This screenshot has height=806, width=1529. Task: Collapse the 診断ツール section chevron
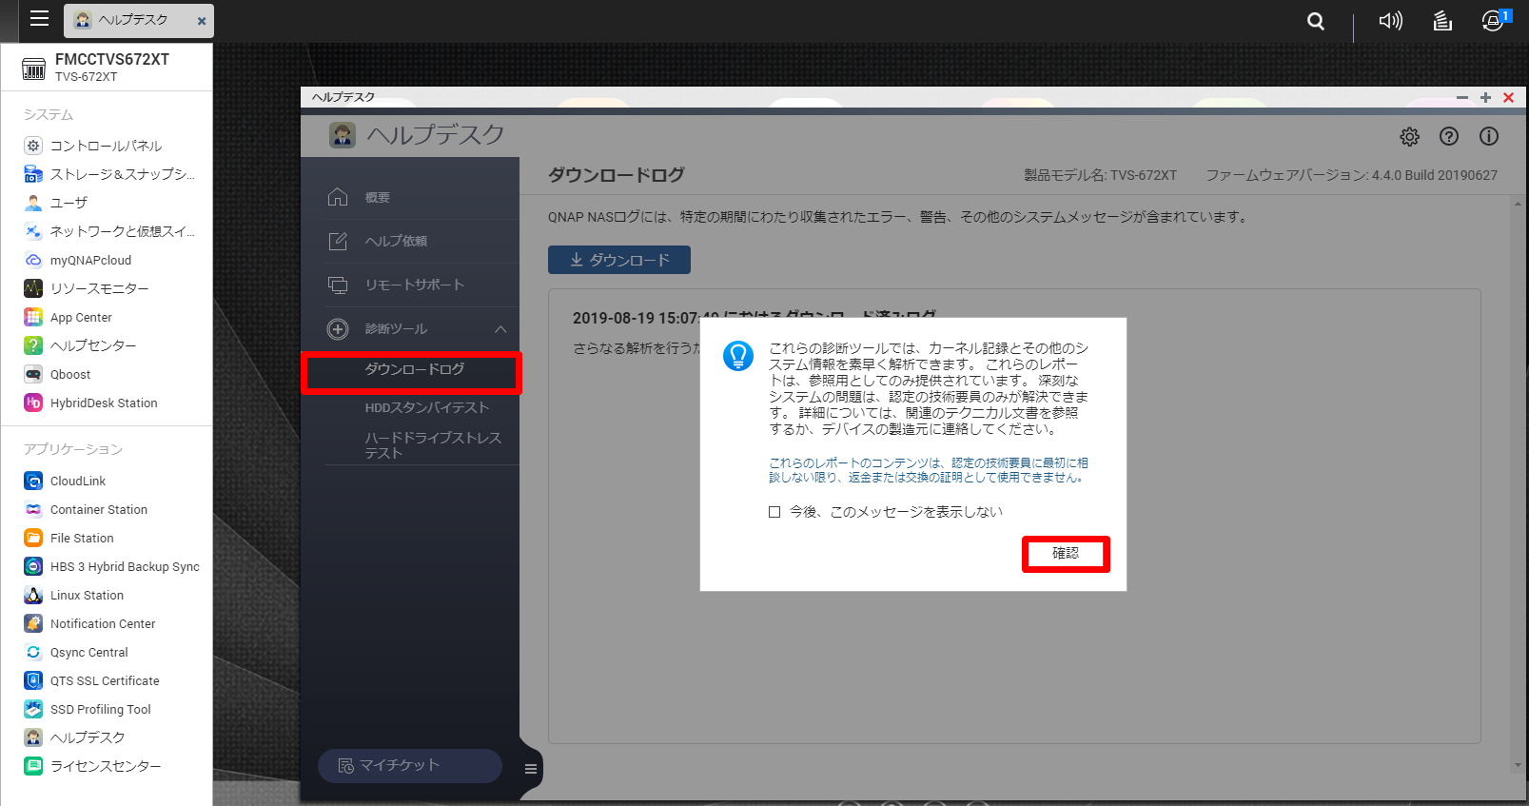tap(500, 329)
